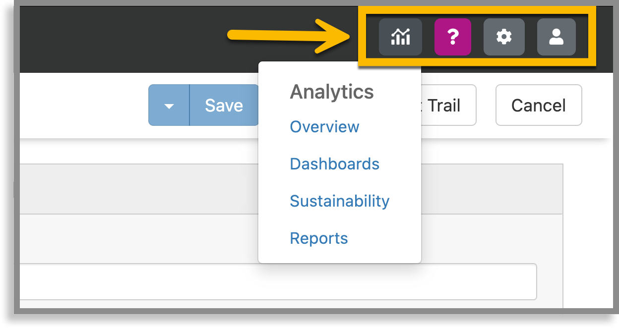
Task: Click the Save button
Action: [224, 105]
